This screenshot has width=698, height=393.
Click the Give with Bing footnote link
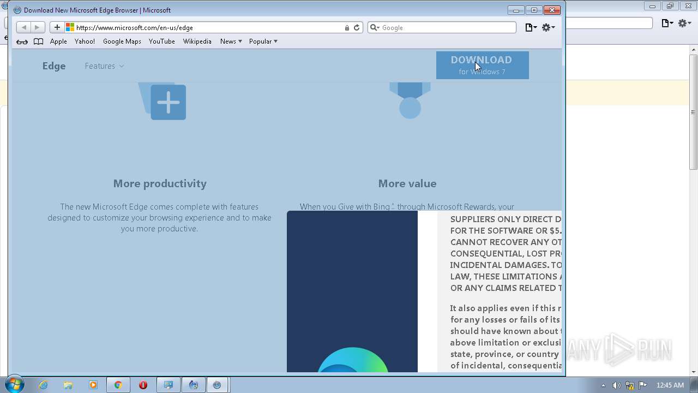click(393, 205)
